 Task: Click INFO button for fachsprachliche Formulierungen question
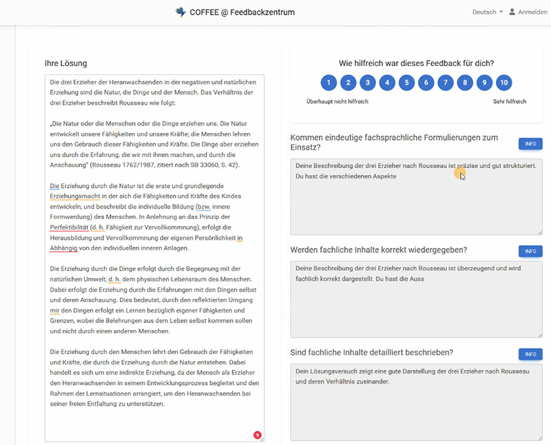click(530, 144)
